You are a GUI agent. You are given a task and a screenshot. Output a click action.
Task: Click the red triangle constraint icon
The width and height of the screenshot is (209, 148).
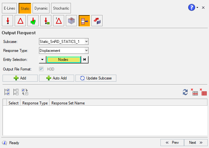click(20, 21)
